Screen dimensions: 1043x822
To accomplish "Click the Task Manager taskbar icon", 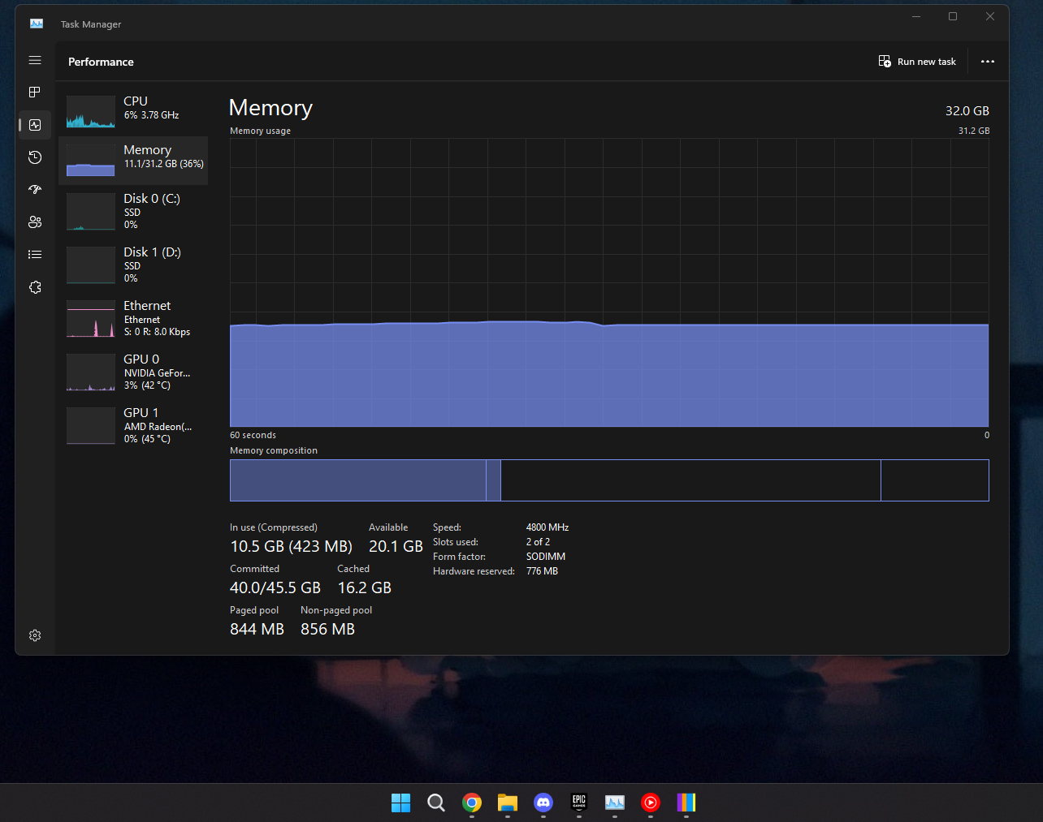I will (615, 803).
